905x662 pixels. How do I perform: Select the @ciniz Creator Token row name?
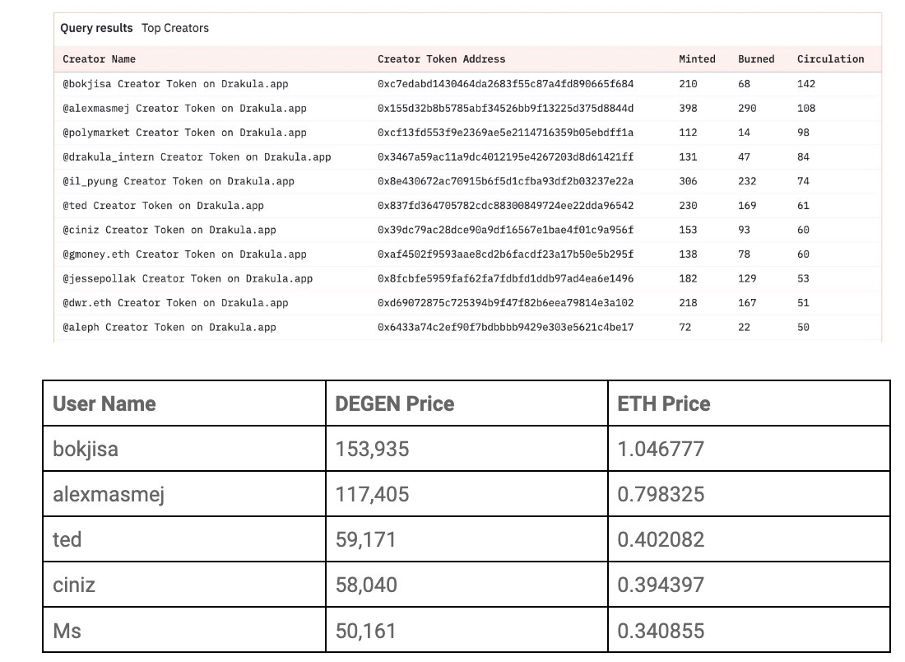(169, 230)
